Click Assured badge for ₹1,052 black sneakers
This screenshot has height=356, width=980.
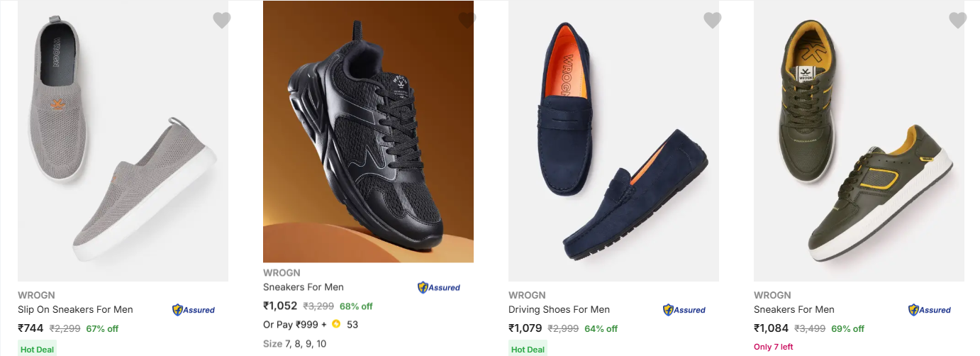(x=439, y=287)
